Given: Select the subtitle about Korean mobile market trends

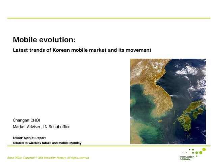Looking at the screenshot, I should point(82,50).
